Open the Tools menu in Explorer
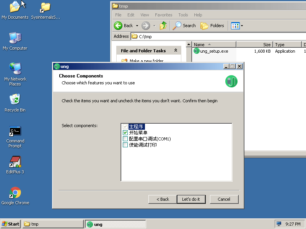Image resolution: width=306 pixels, height=229 pixels. 183,15
